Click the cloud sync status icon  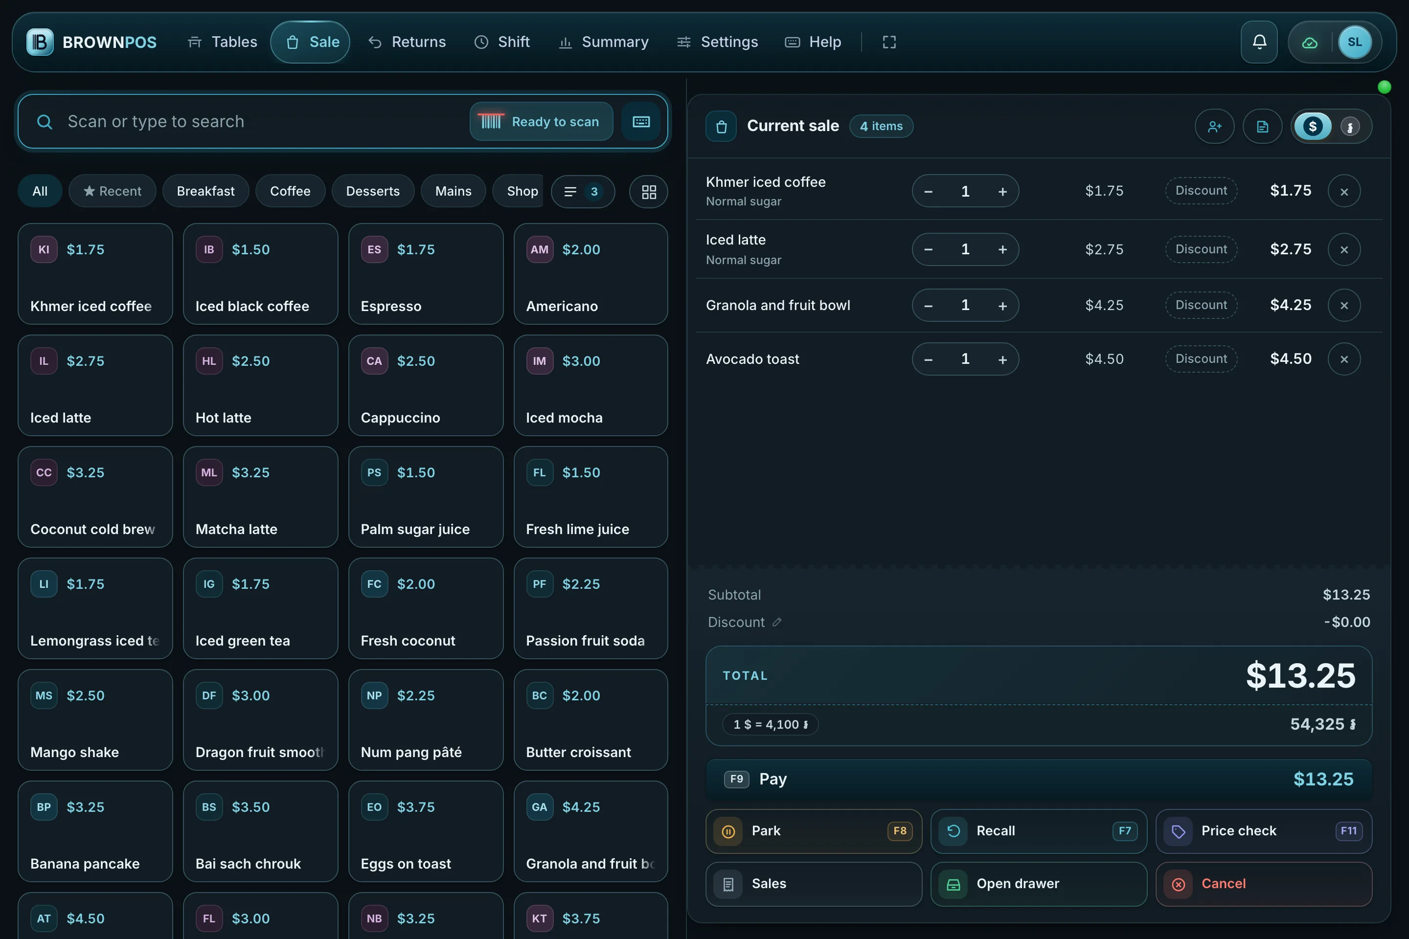pyautogui.click(x=1310, y=42)
